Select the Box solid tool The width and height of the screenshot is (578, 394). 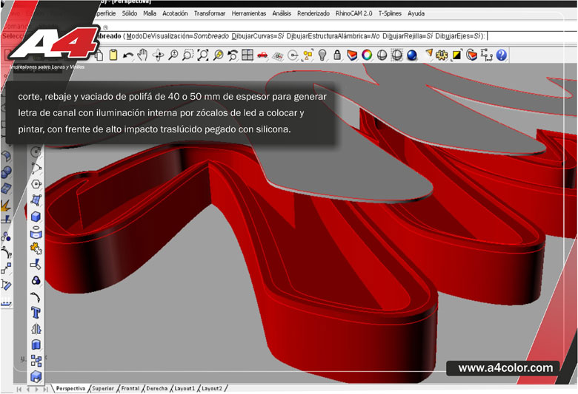point(36,216)
